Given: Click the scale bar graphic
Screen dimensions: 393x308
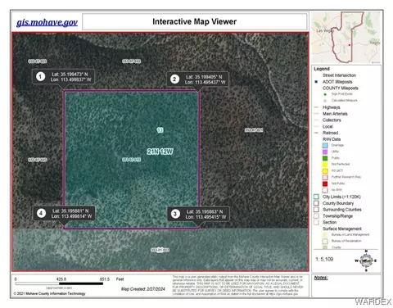Looking at the screenshot, I should [x=59, y=283].
